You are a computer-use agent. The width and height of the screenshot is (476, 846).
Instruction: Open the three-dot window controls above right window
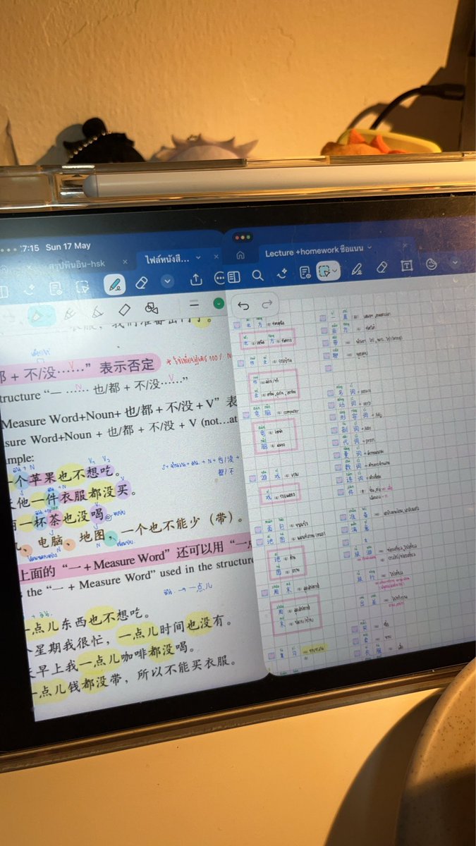[243, 238]
